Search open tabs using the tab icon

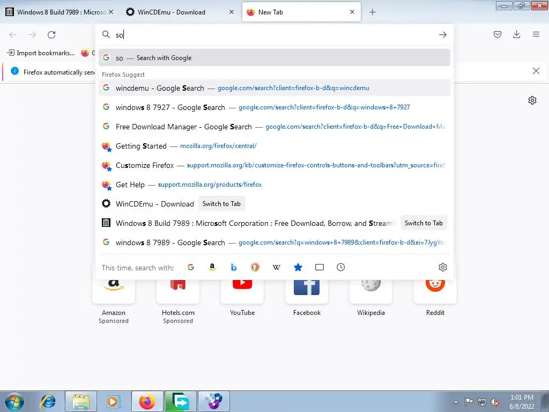(x=320, y=267)
